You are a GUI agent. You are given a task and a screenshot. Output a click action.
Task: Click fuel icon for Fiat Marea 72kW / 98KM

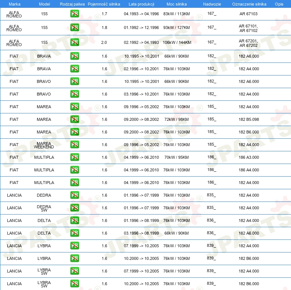pyautogui.click(x=74, y=119)
